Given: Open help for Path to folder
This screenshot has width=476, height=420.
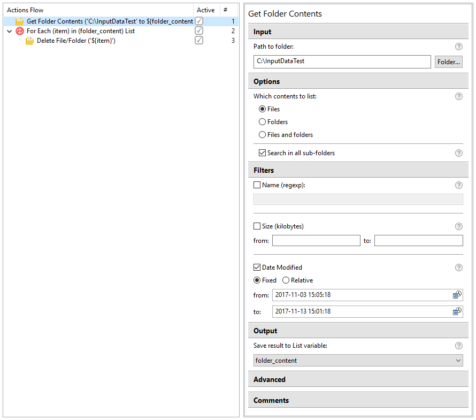Looking at the screenshot, I should [458, 47].
